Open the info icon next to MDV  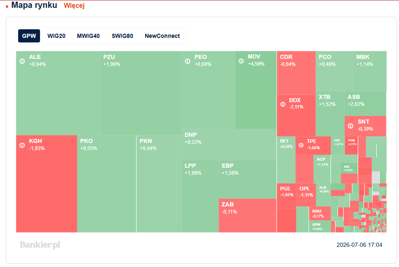(x=241, y=61)
